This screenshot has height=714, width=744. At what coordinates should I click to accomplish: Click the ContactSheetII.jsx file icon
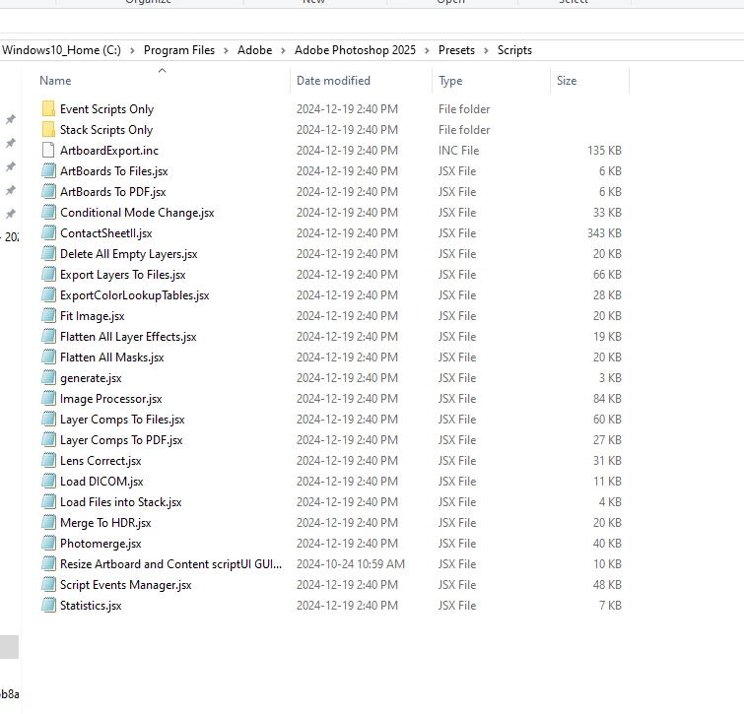pos(48,232)
